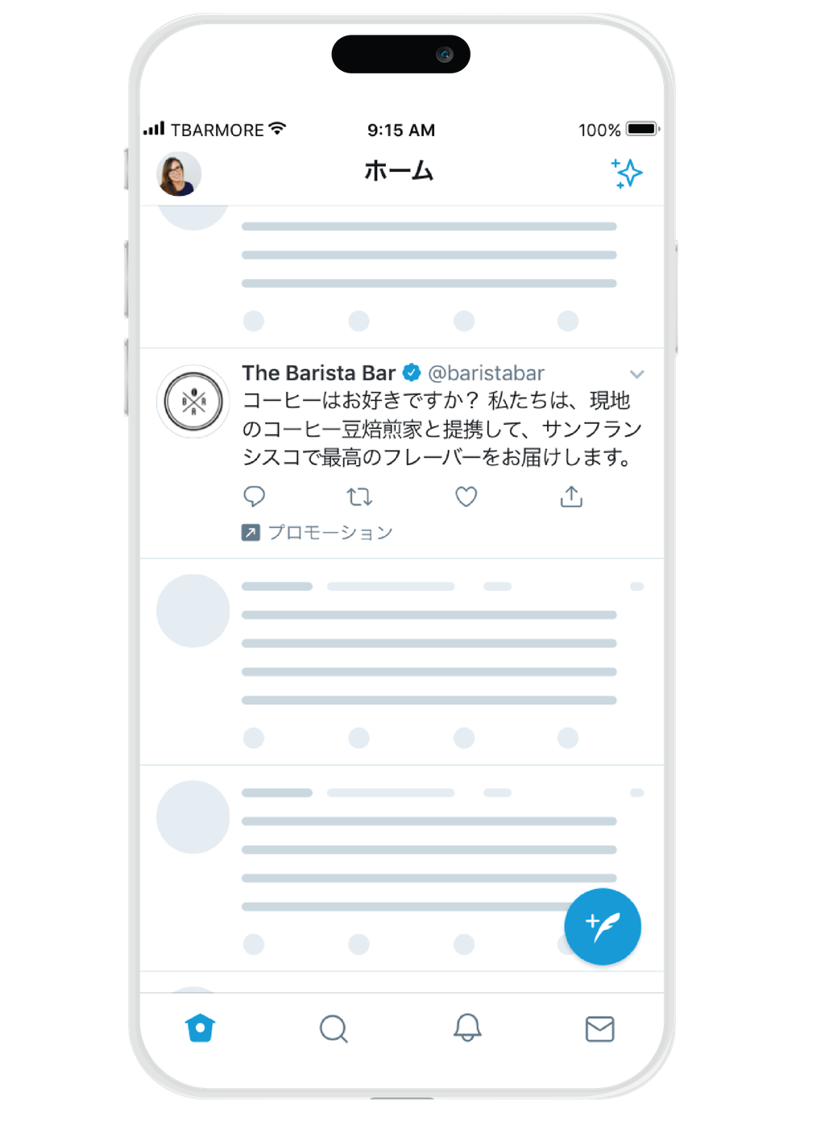Click the blue verified badge
Screen dimensions: 825x1122
412,372
